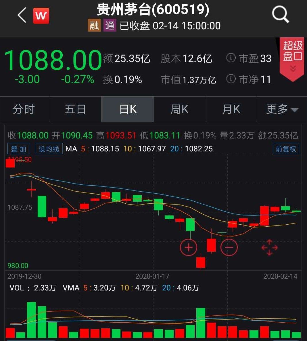Zoom in chart with plus circle
307x341 pixels.
coord(189,247)
